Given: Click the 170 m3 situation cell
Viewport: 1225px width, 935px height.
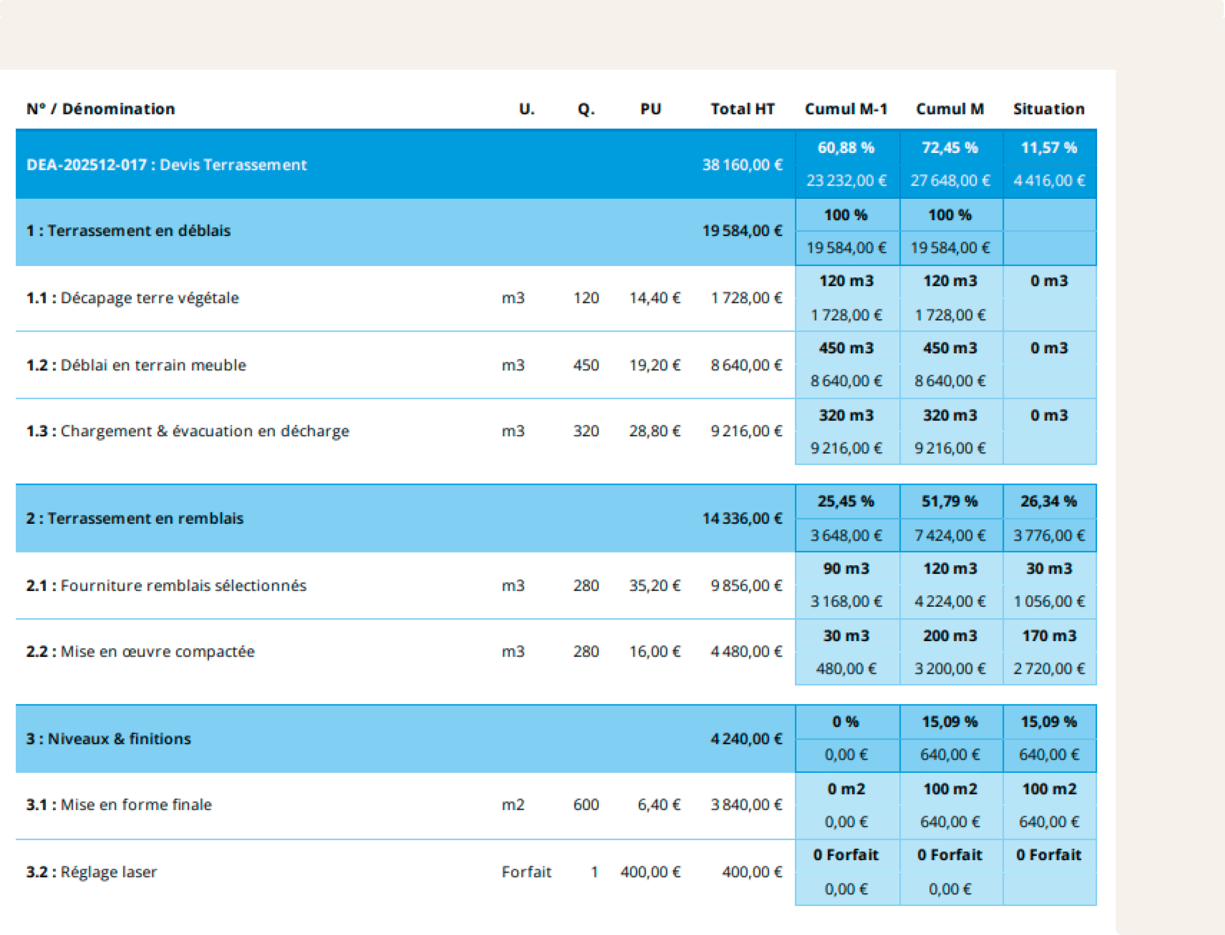Looking at the screenshot, I should (1049, 636).
